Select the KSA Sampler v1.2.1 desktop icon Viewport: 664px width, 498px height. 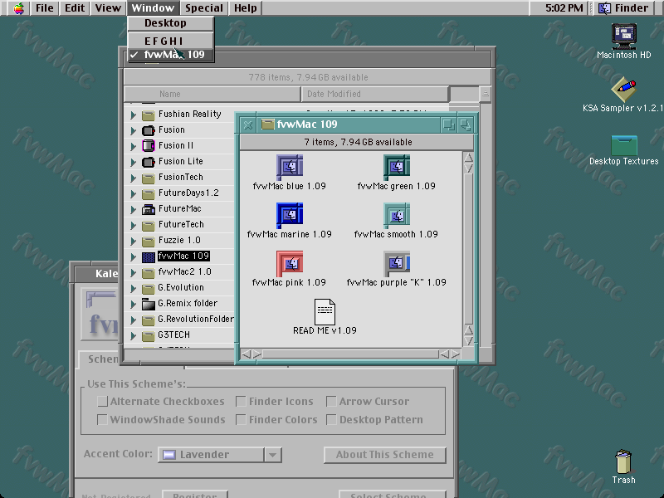624,89
